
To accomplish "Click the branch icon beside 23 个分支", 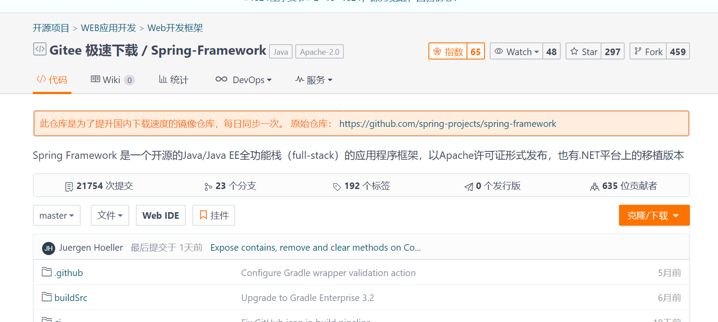I will point(208,187).
